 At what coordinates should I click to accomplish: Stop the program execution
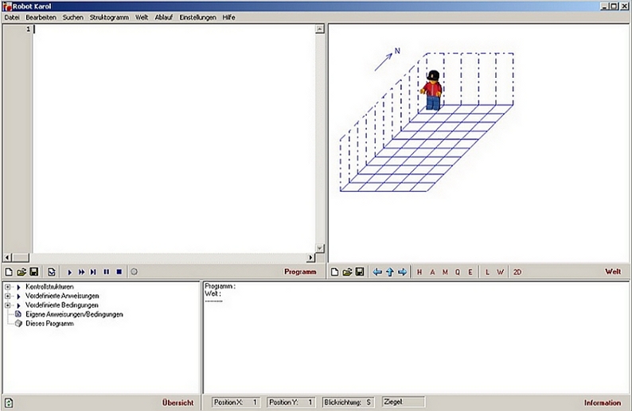pos(119,272)
